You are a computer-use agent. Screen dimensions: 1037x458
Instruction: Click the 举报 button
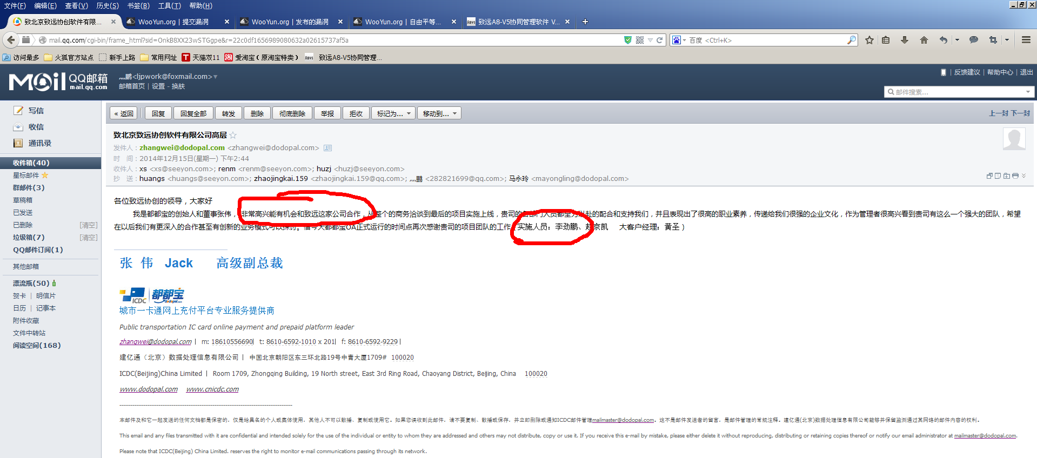327,113
